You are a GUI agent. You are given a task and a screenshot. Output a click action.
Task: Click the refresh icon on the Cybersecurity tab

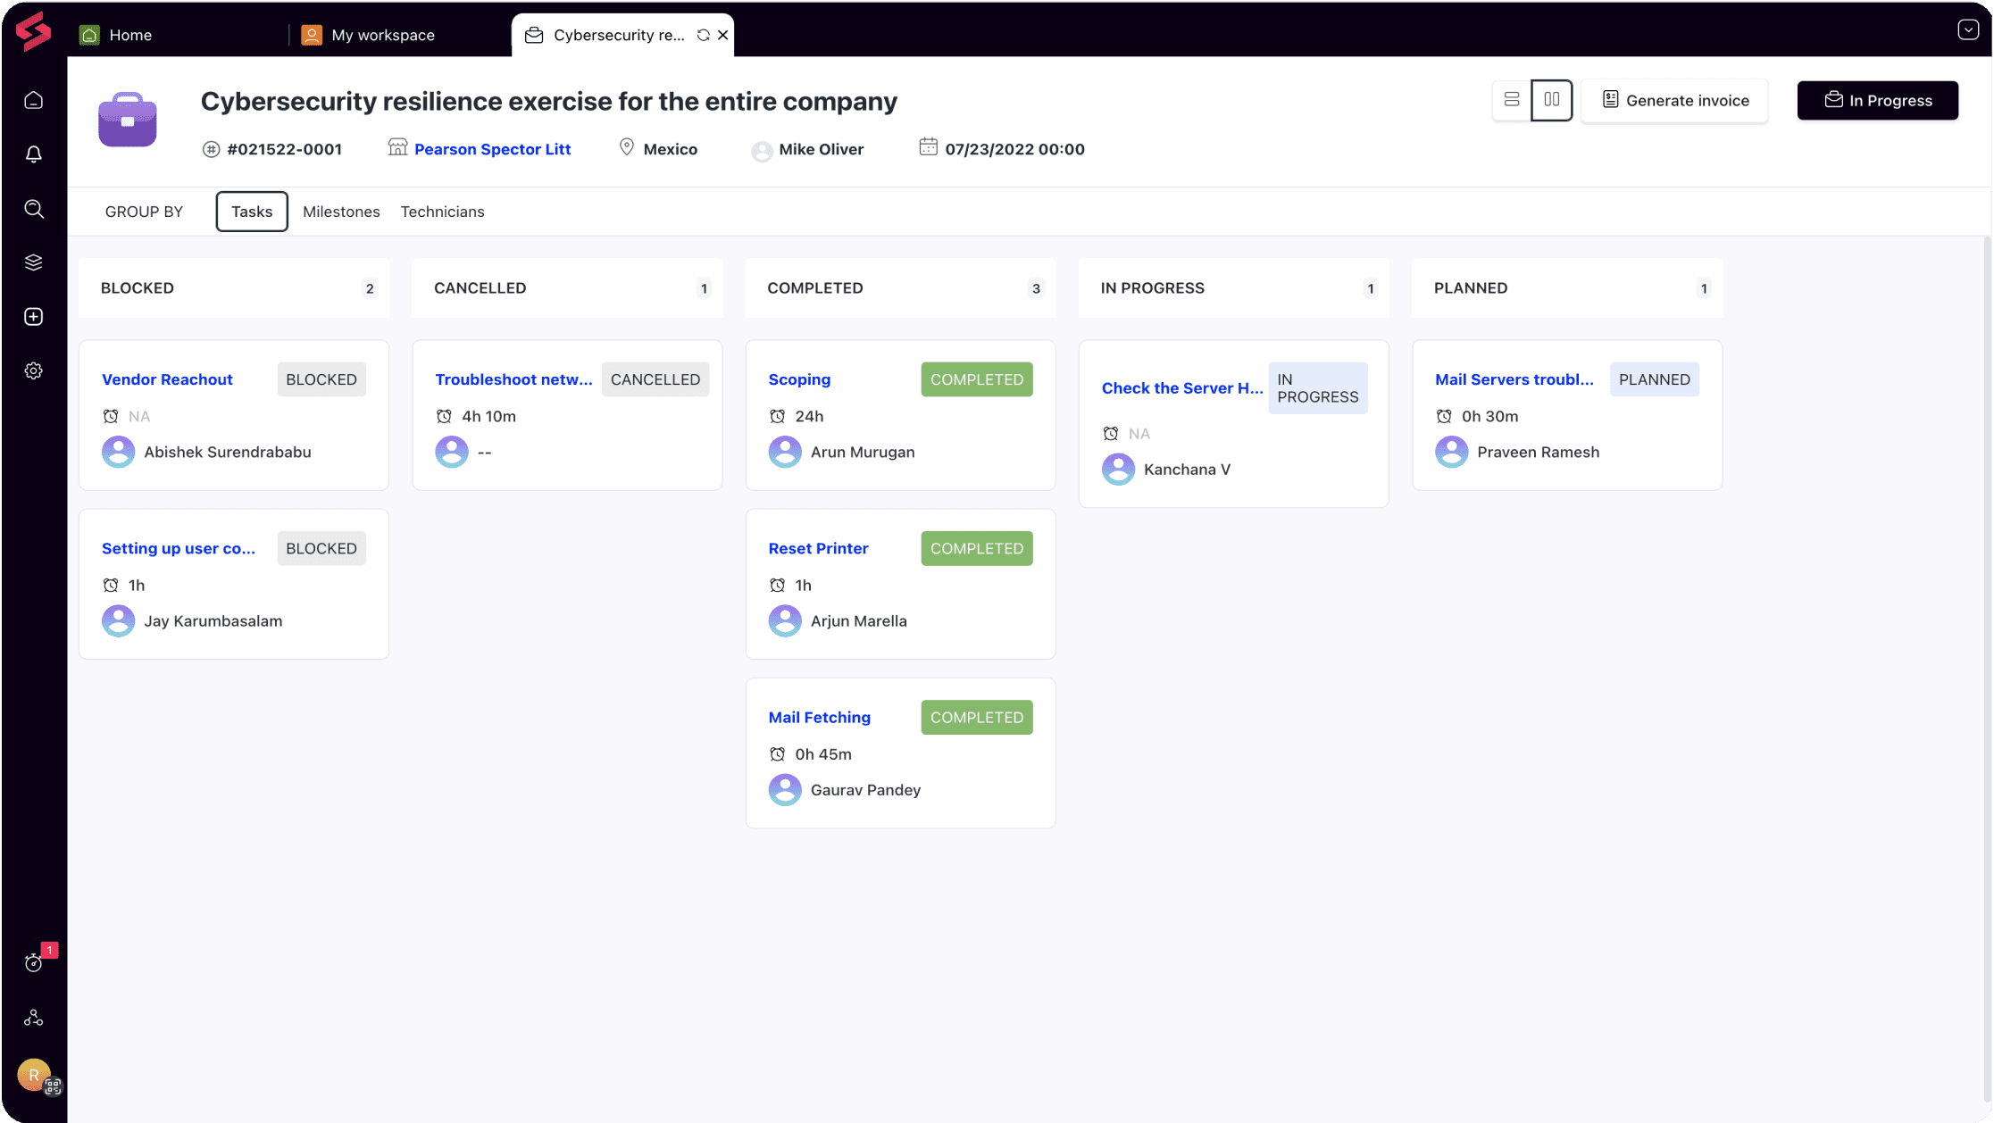click(x=705, y=35)
